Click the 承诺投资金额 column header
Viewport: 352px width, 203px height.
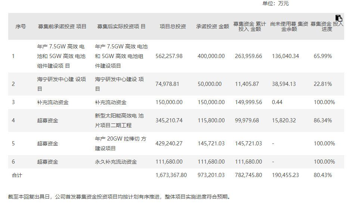212,26
